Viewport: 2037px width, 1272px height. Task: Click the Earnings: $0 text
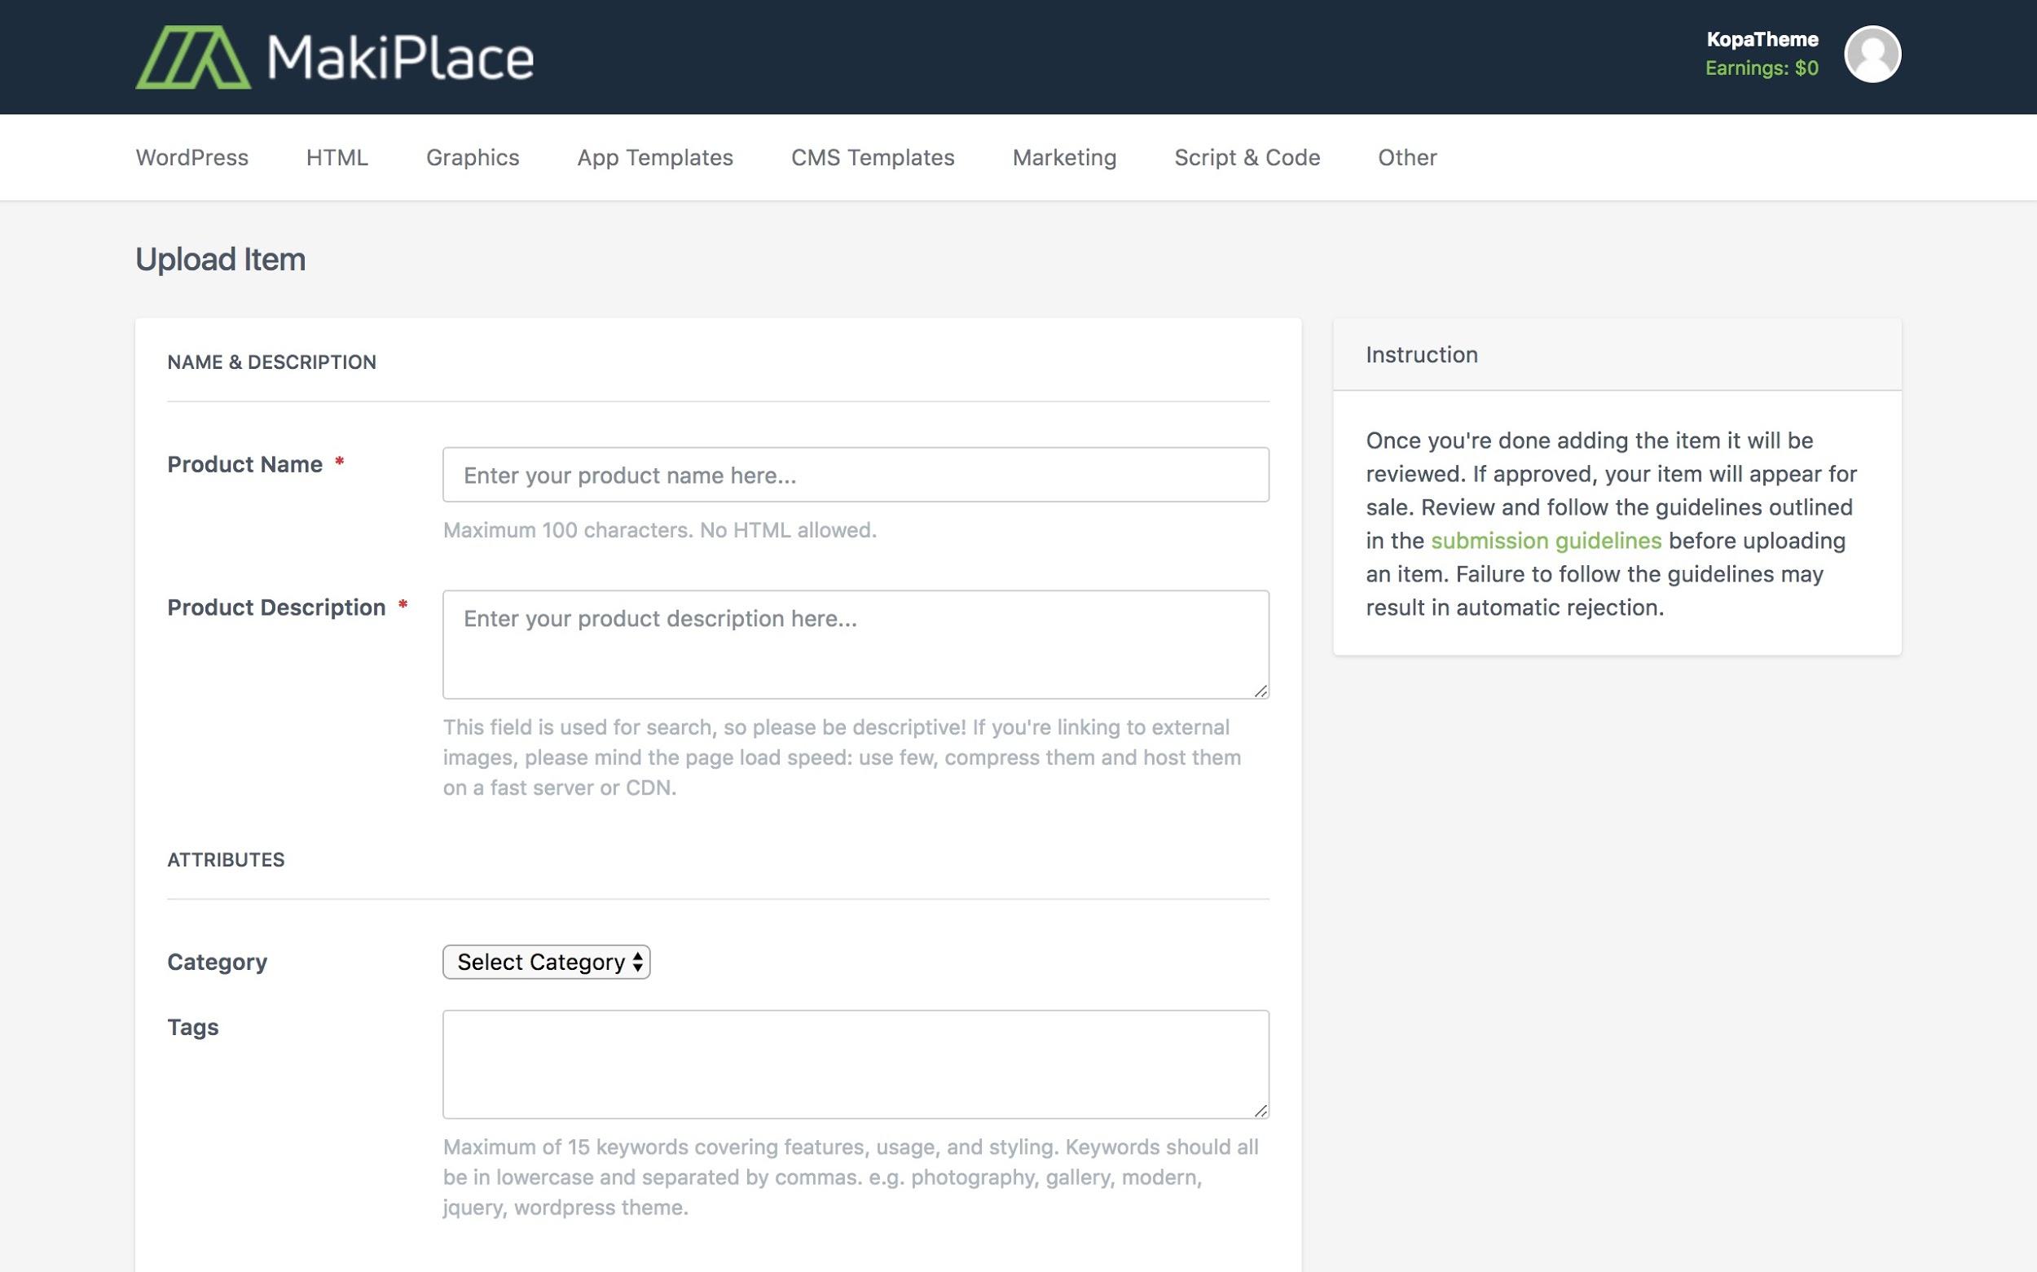coord(1762,68)
